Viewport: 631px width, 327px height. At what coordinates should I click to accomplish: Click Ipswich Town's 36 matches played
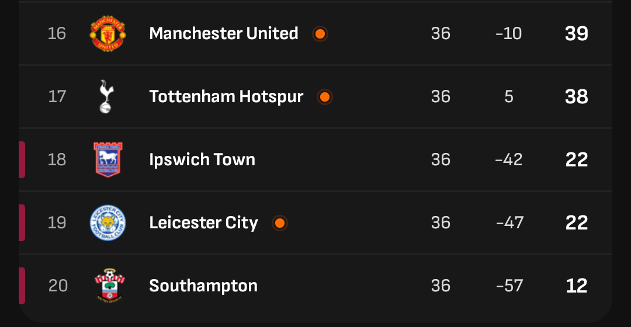click(441, 159)
